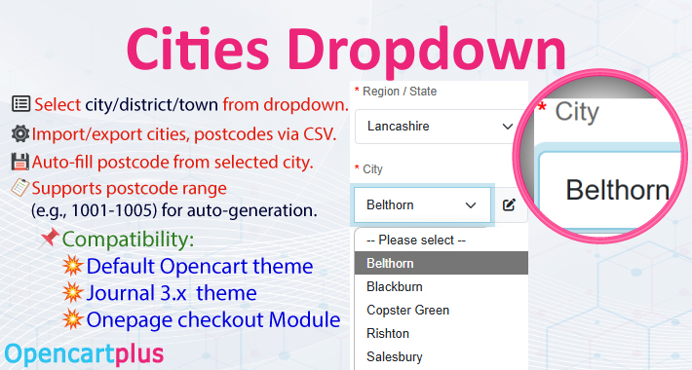Click the 'Compatibility:' heading

pyautogui.click(x=128, y=240)
